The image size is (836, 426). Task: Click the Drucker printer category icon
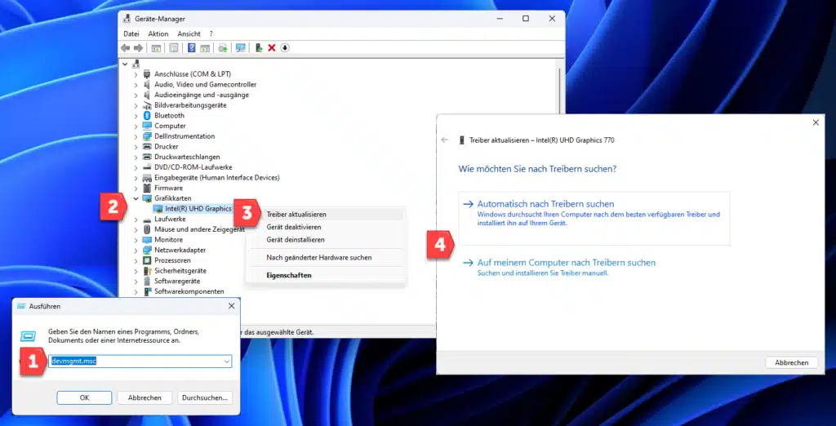(147, 147)
